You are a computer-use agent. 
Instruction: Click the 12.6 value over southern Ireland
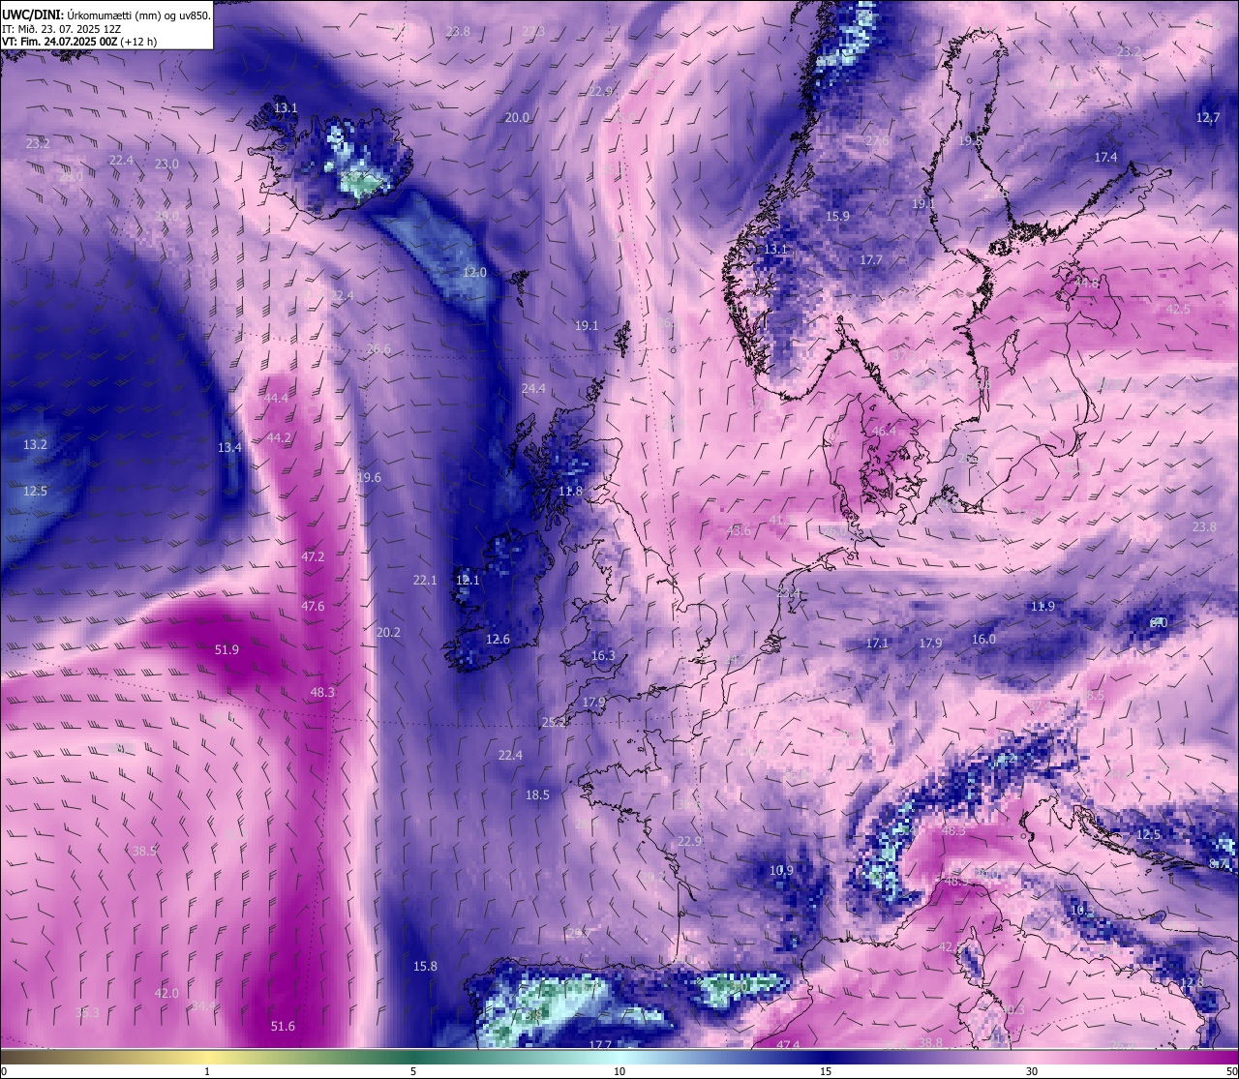click(x=498, y=639)
